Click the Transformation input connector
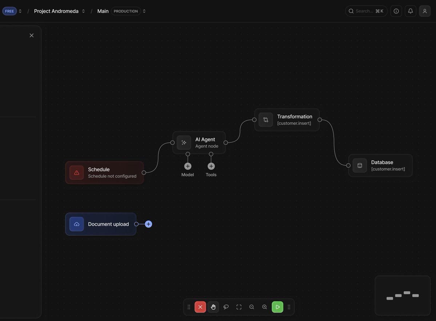This screenshot has width=436, height=321. tap(254, 120)
